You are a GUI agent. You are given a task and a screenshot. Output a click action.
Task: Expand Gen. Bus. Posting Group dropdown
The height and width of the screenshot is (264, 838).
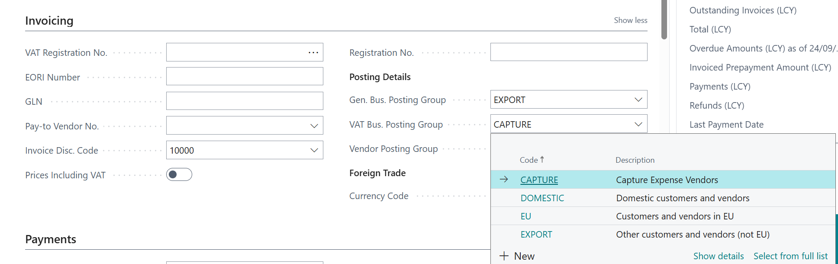pos(638,100)
